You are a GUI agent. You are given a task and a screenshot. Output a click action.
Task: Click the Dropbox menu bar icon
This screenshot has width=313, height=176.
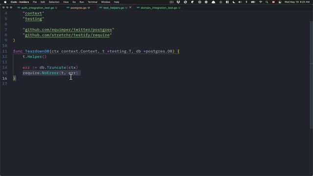(178, 2)
